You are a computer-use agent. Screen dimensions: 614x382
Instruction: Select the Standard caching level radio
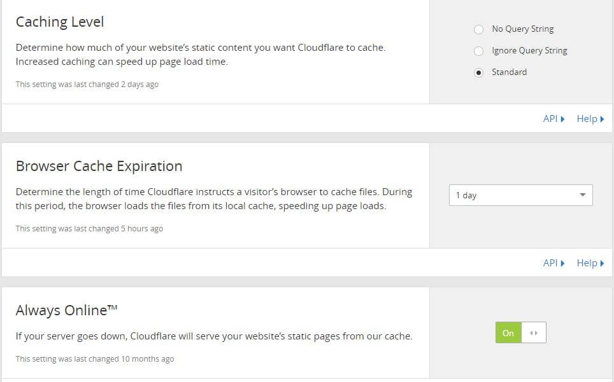pos(478,72)
